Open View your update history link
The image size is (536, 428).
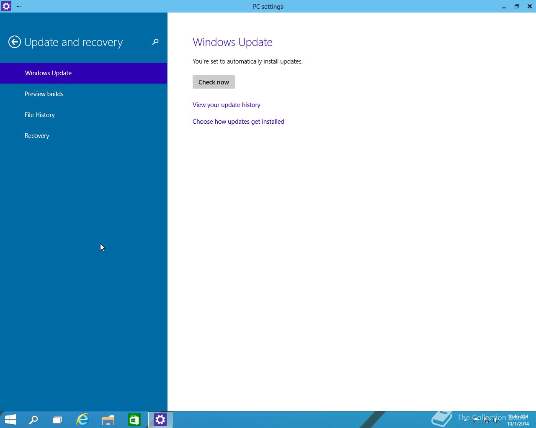227,105
